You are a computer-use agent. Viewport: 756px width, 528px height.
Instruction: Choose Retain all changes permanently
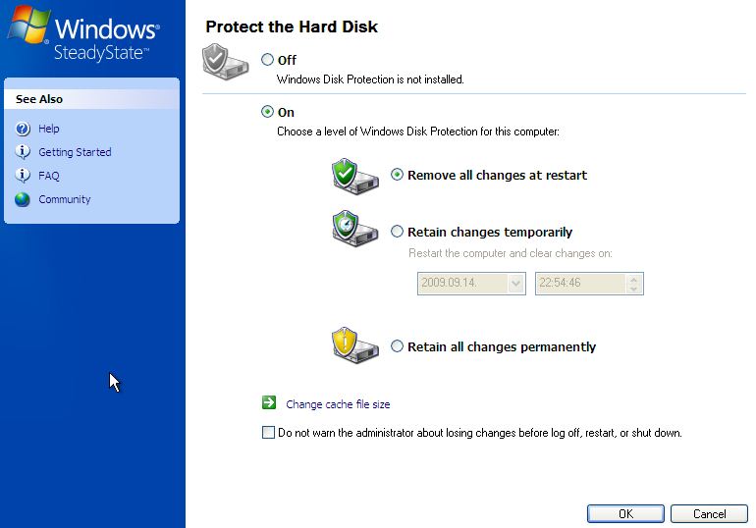(x=398, y=346)
